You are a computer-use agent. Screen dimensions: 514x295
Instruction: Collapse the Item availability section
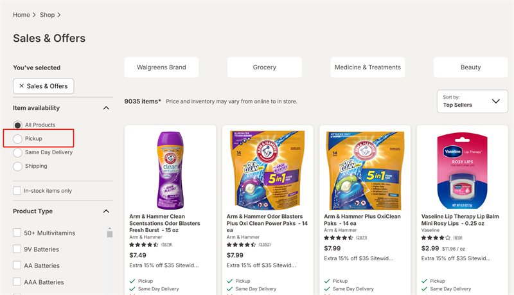tap(106, 108)
